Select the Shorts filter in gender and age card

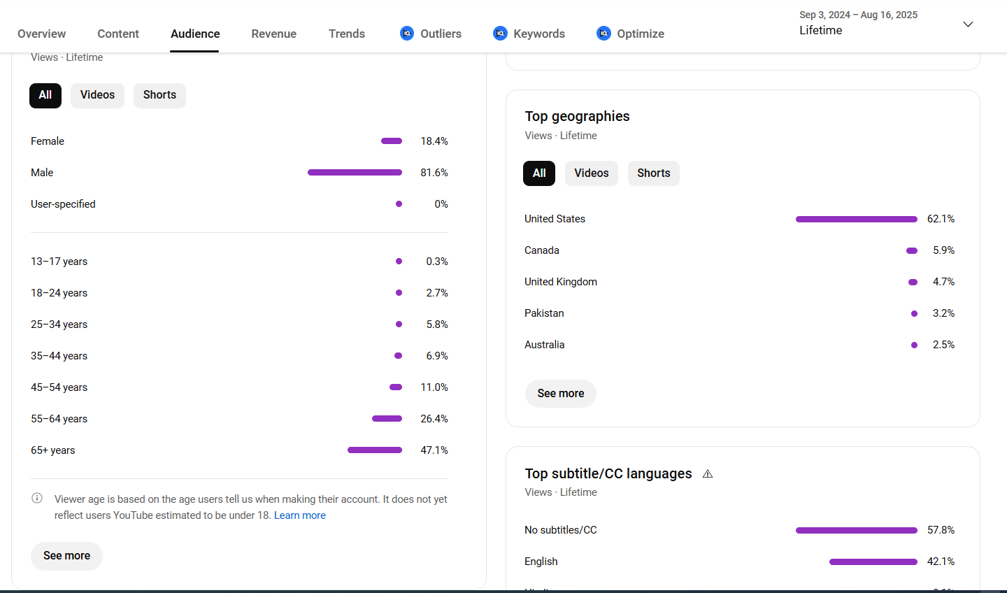[x=159, y=95]
